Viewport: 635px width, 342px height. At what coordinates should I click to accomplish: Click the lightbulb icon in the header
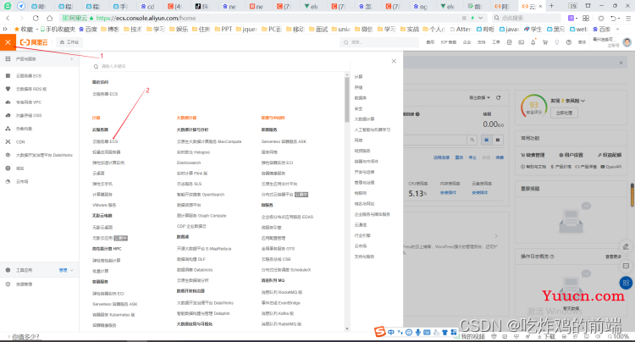557,42
